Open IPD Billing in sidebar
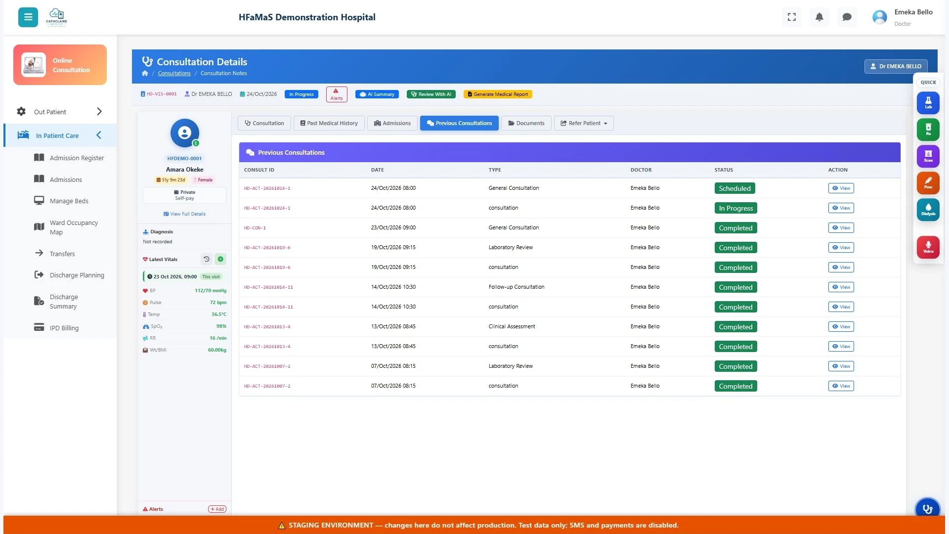Screen dimensions: 949x534 coord(56,328)
